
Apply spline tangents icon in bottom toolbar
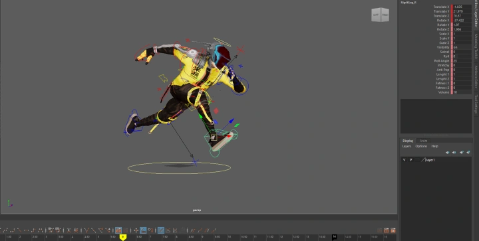pyautogui.click(x=5, y=230)
